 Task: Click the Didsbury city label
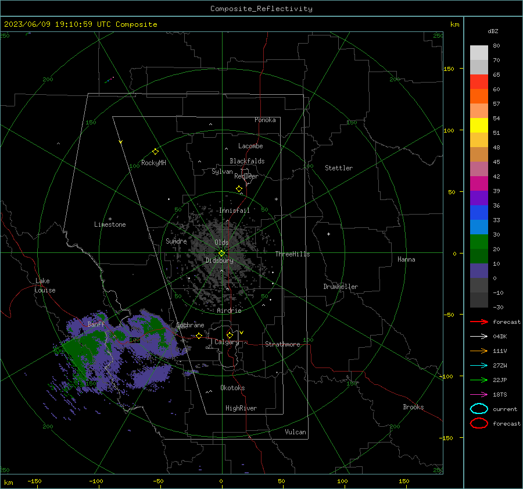click(219, 260)
